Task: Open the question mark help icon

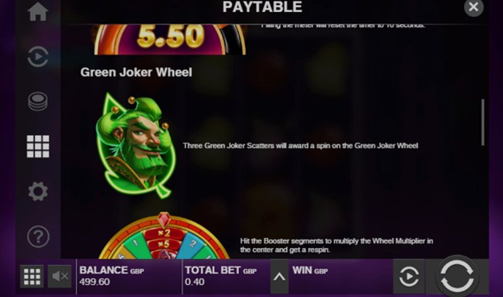Action: point(38,237)
